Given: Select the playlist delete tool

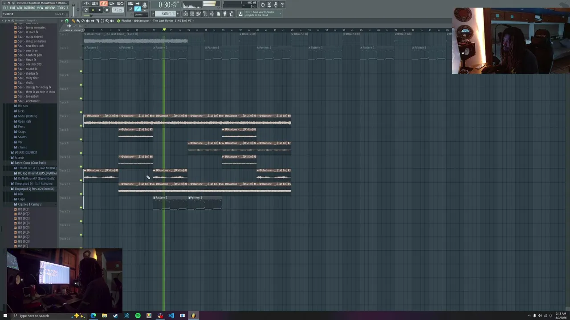Looking at the screenshot, I should 83,21.
